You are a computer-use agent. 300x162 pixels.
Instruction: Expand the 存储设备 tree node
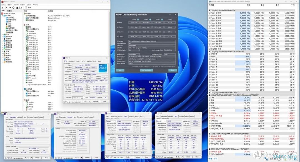click(x=2, y=45)
